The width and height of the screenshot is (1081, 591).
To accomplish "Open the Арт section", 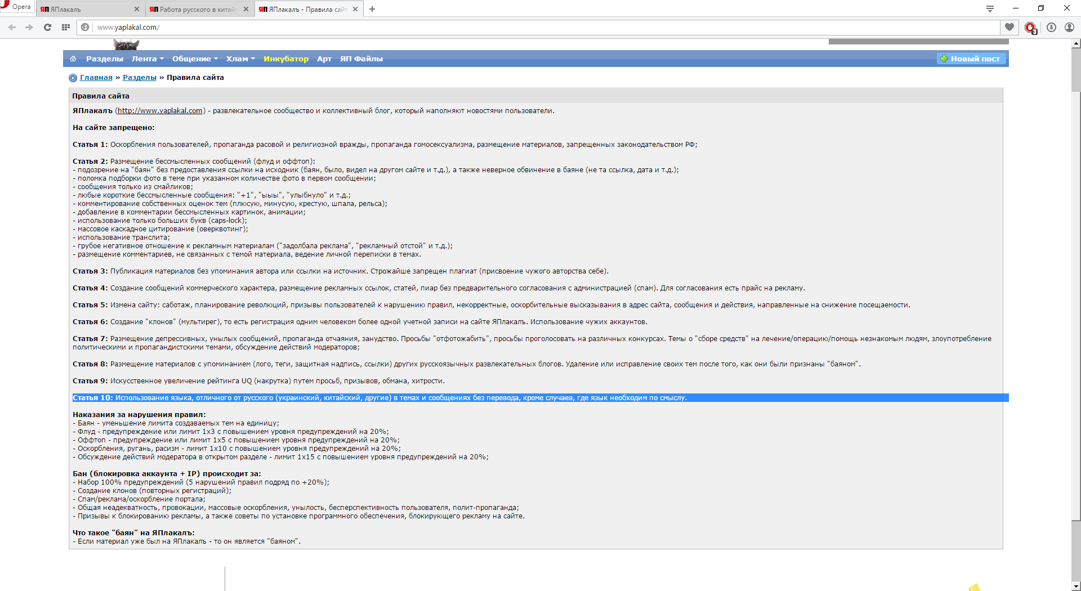I will pyautogui.click(x=324, y=59).
